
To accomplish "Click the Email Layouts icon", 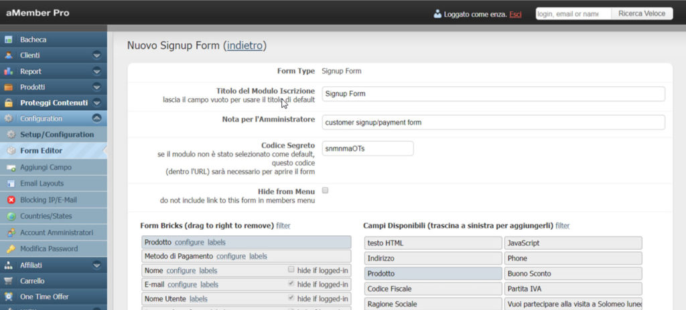I will pos(11,184).
